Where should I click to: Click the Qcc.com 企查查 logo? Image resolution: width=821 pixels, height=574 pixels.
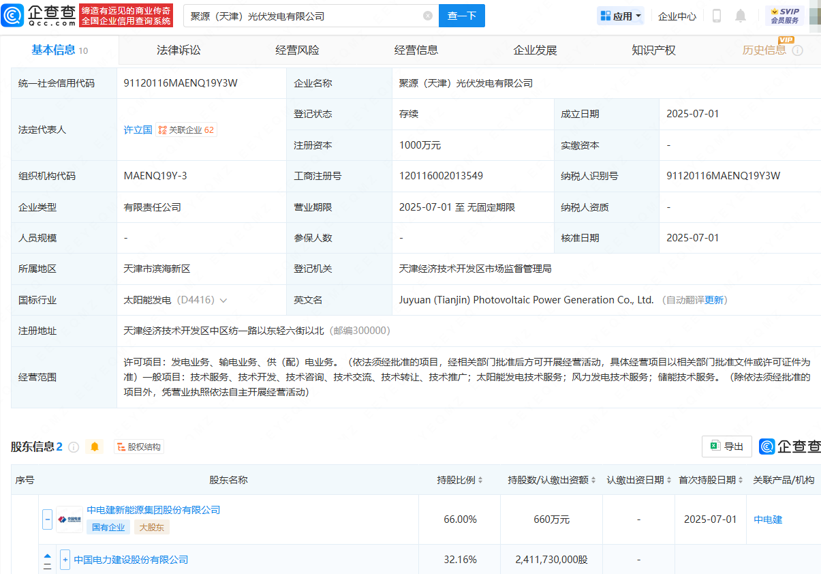pos(39,15)
